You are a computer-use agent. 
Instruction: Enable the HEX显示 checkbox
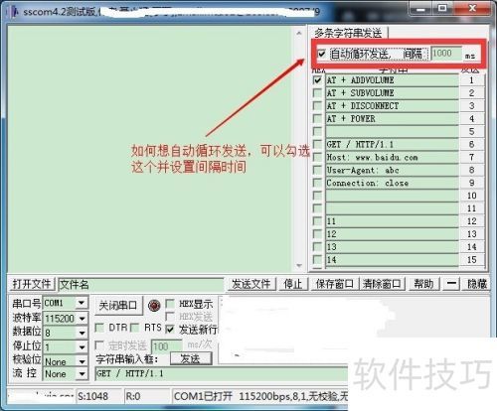point(170,304)
